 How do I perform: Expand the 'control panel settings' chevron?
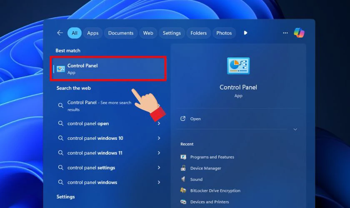point(159,167)
